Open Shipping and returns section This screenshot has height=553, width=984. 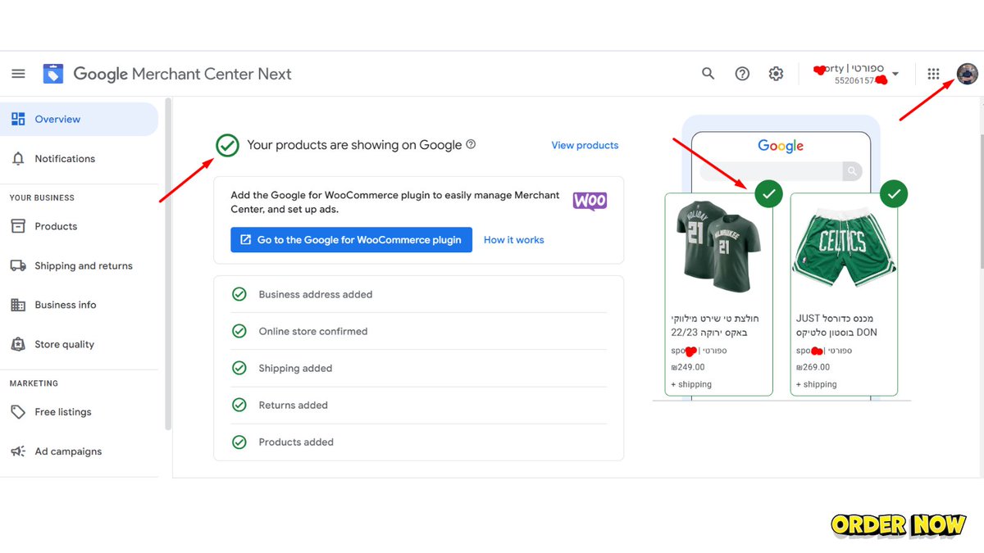click(x=18, y=265)
